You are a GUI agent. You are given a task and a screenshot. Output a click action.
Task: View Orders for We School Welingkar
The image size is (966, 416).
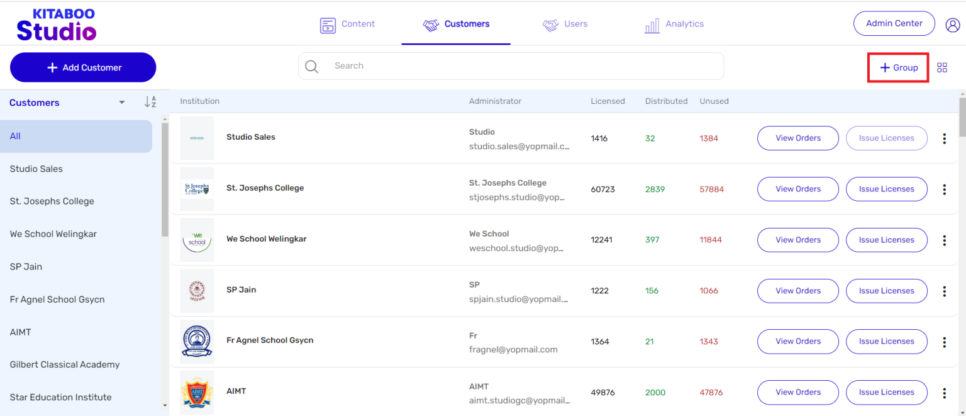pos(798,240)
